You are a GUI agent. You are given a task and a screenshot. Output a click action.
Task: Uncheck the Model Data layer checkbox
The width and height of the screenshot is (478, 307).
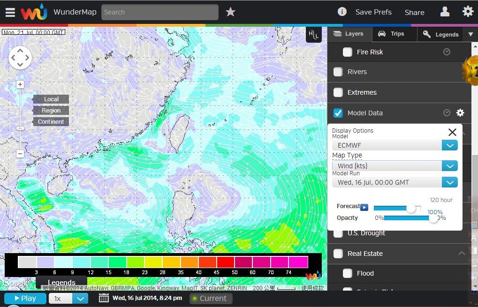coord(338,113)
